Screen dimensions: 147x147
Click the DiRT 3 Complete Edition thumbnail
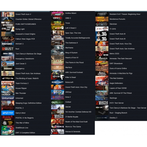coord(8,133)
